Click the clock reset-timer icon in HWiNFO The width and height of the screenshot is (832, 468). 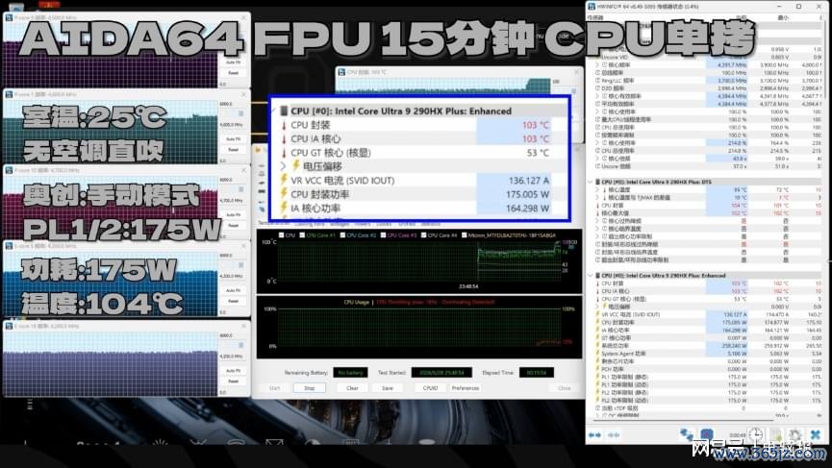(756, 435)
